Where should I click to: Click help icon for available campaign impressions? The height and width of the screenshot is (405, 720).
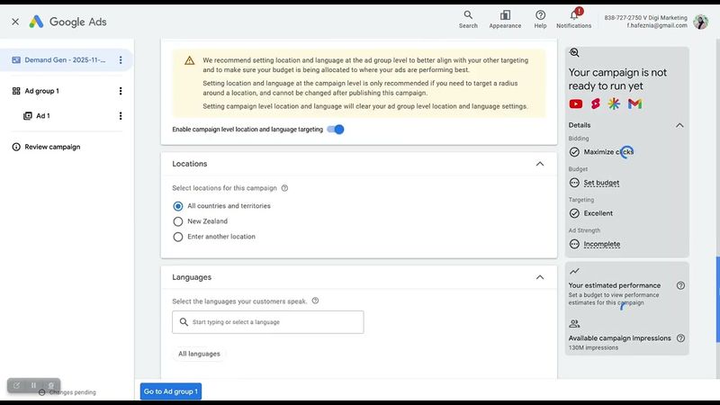point(680,338)
